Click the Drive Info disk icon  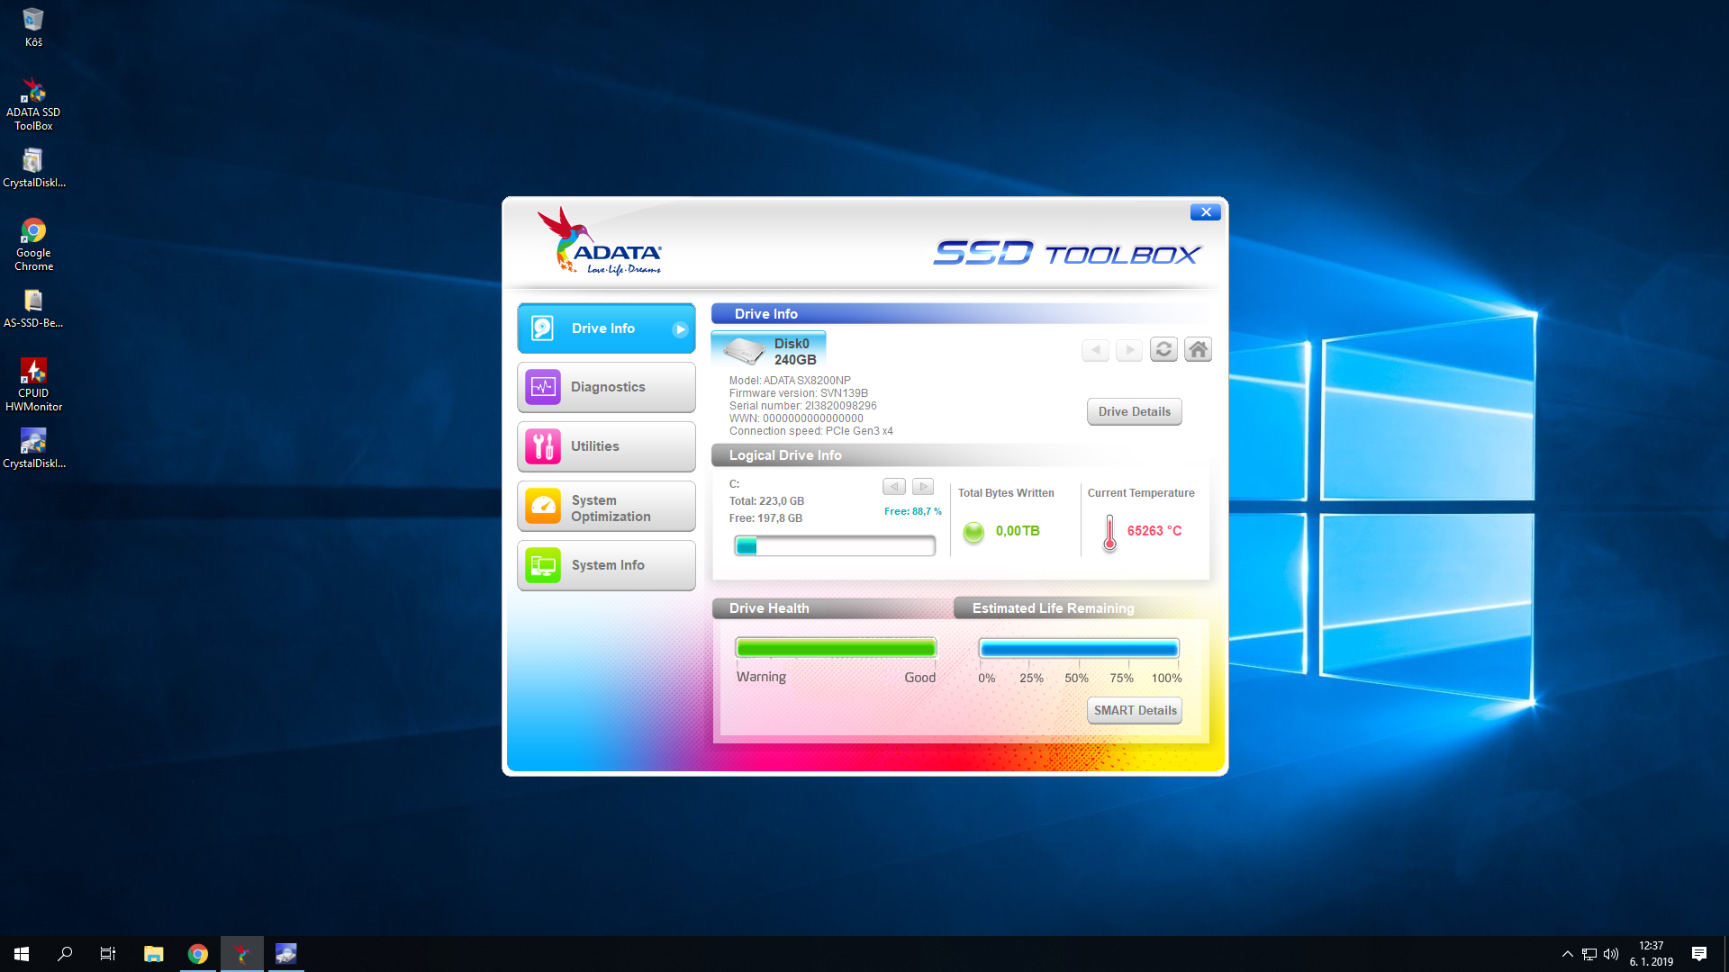coord(543,328)
